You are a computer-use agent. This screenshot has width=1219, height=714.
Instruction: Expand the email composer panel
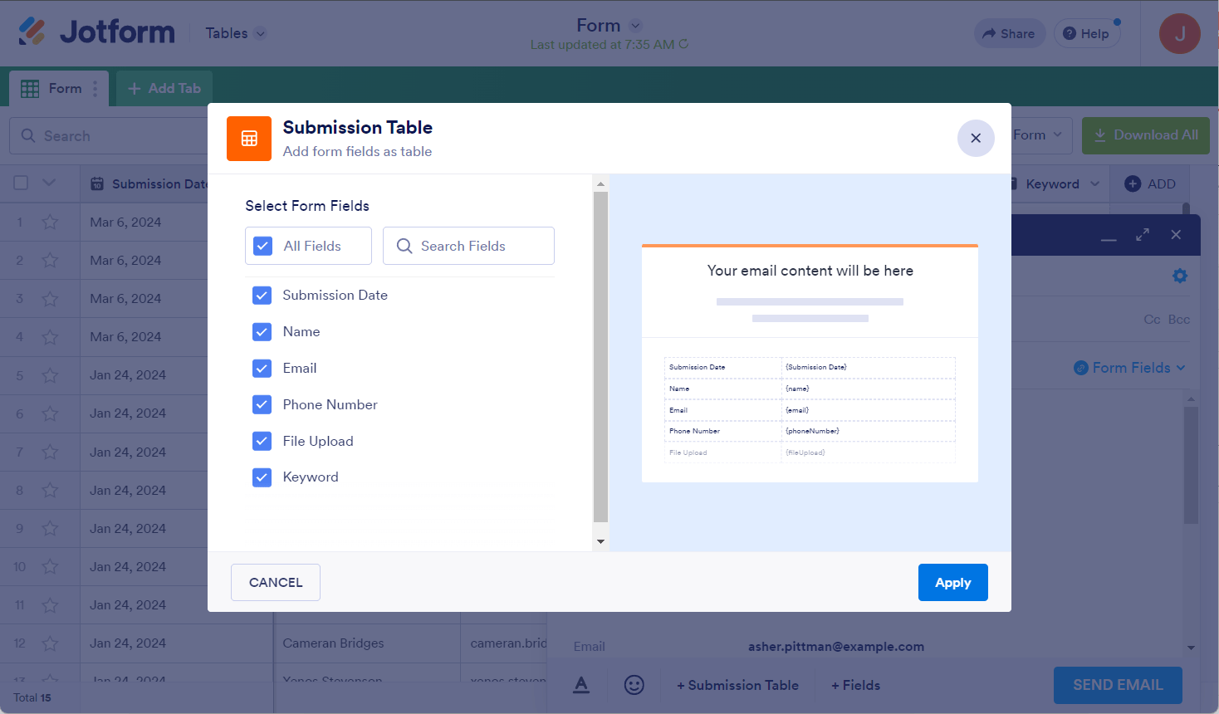(1143, 235)
